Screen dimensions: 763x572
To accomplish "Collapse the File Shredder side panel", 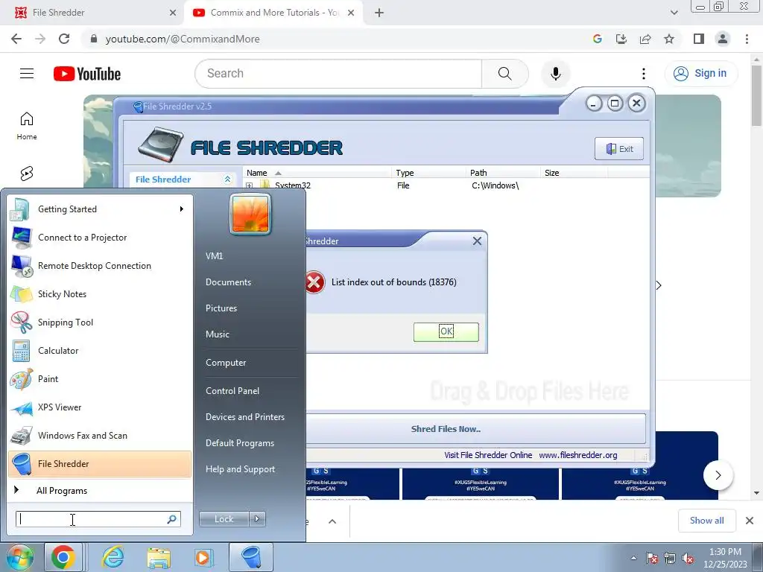I will (227, 179).
